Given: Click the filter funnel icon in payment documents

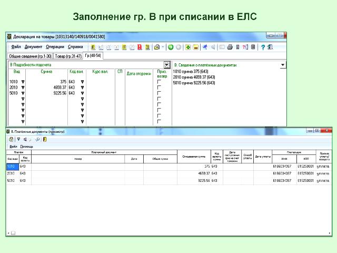Looking at the screenshot, I should pos(17,139).
